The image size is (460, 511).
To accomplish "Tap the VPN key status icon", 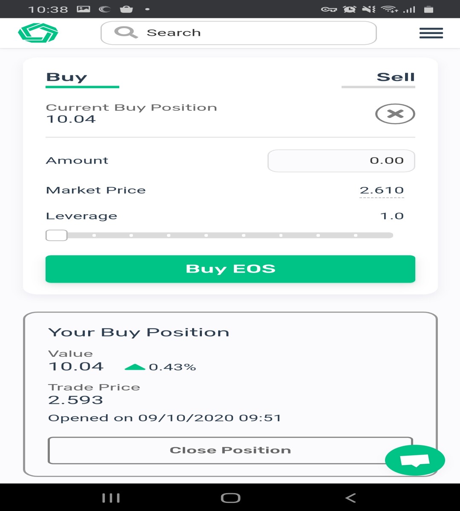I will point(329,9).
